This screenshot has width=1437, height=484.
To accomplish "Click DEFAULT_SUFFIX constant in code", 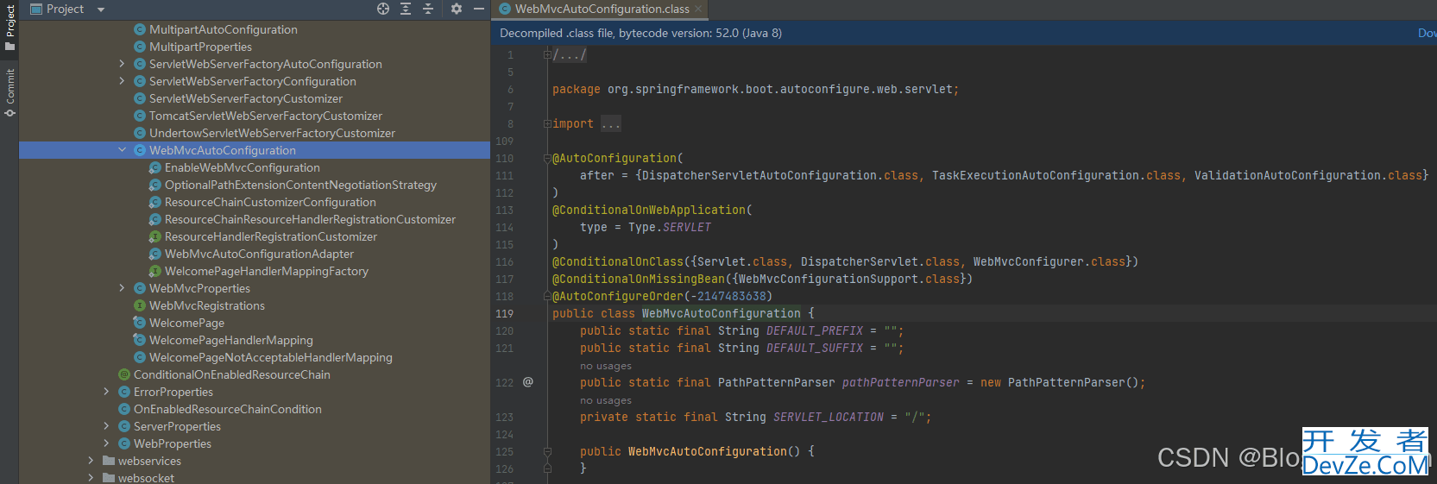I will coord(815,348).
